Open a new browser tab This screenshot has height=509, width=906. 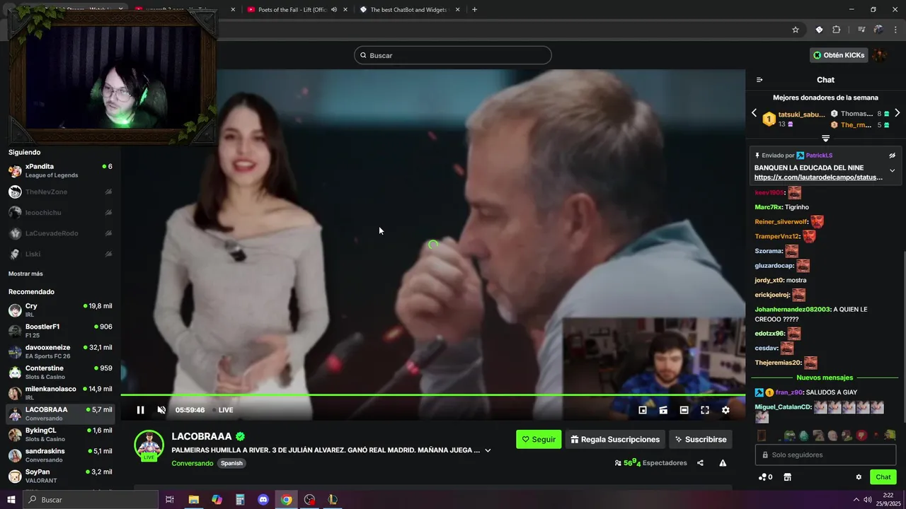tap(474, 10)
